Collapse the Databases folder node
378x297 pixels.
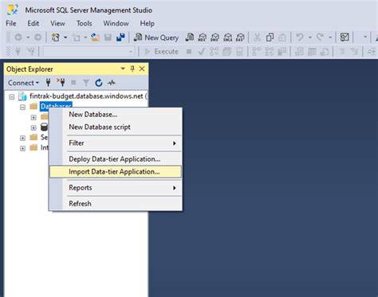(23, 107)
